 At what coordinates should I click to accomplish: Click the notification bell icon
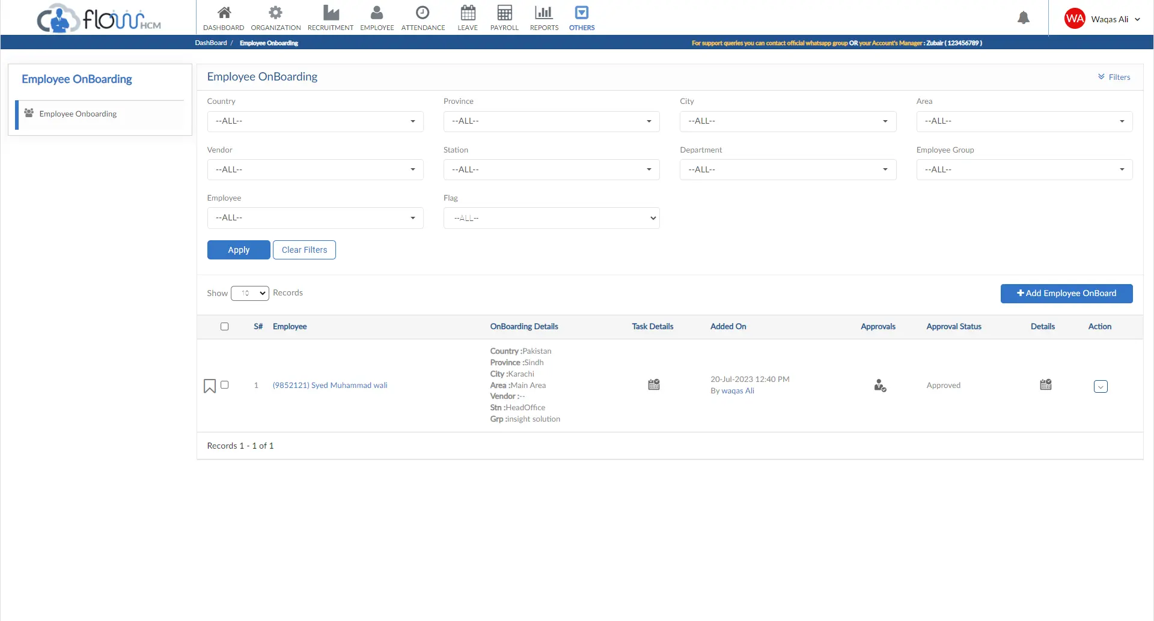click(x=1023, y=18)
